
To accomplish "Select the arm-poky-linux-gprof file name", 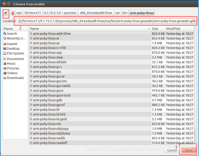I will [x=49, y=105].
